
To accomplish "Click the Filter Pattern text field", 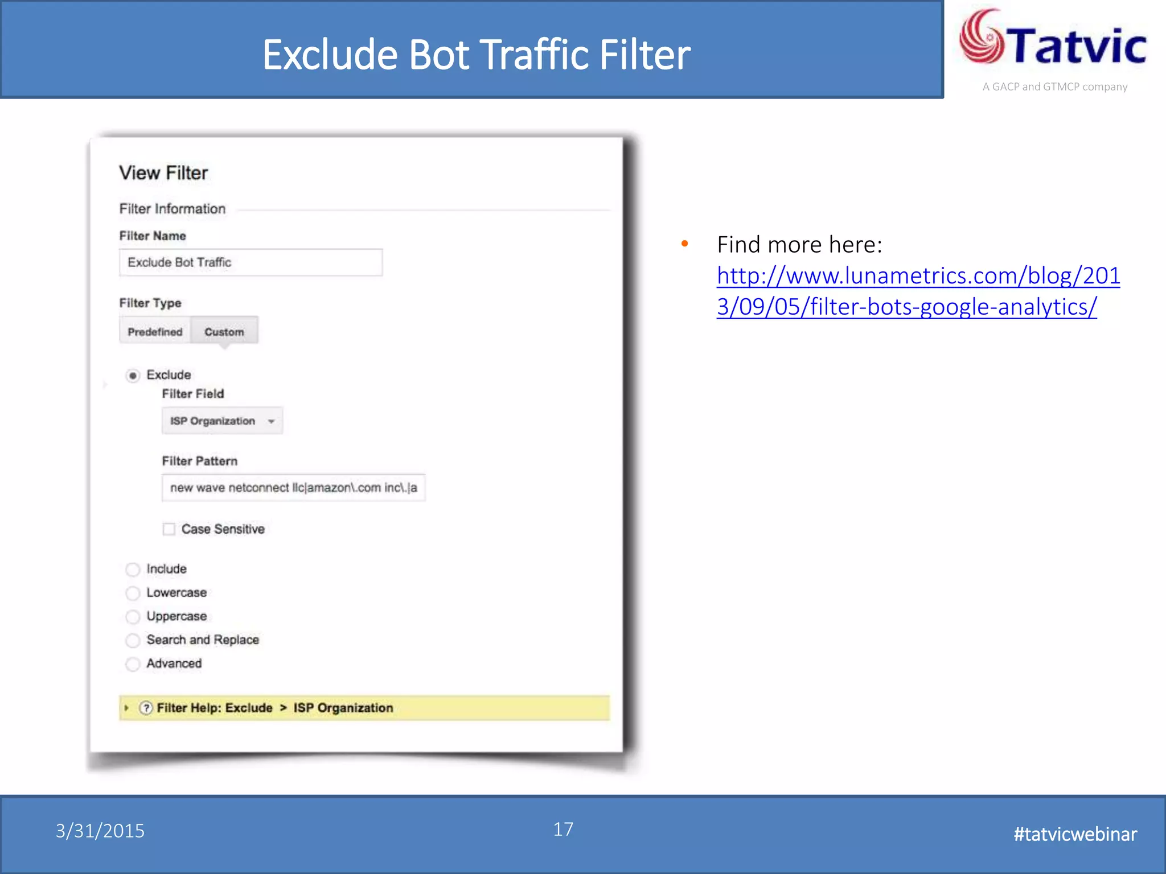I will click(293, 488).
